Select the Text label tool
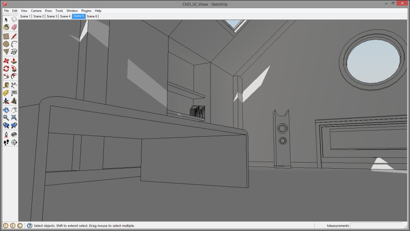Image resolution: width=410 pixels, height=231 pixels. click(14, 93)
